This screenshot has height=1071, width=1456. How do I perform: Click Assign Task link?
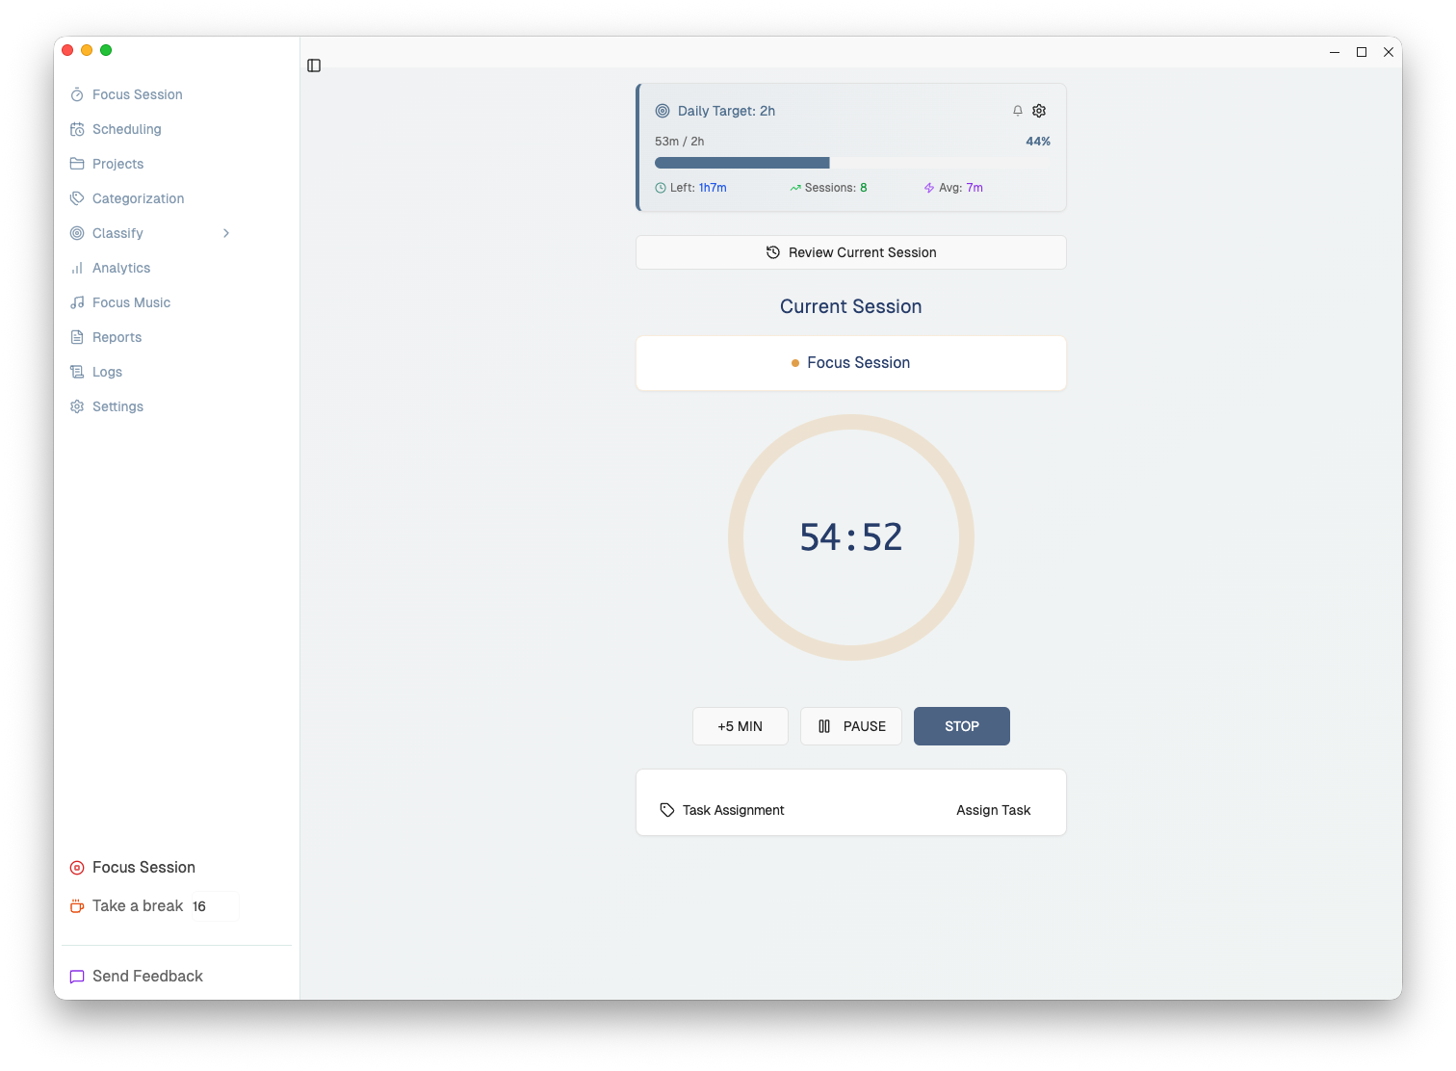993,810
